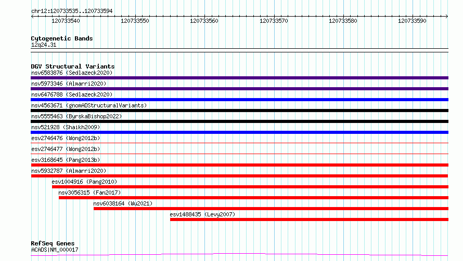Click ruler position 120733550
Screen dimensions: 463x261
pyautogui.click(x=135, y=21)
